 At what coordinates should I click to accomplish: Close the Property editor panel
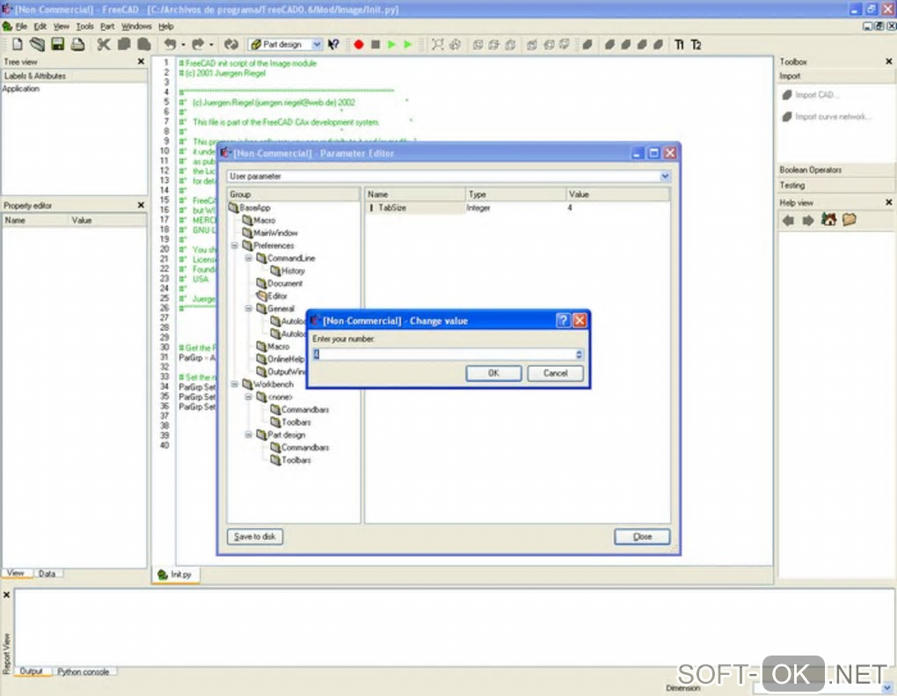click(142, 205)
